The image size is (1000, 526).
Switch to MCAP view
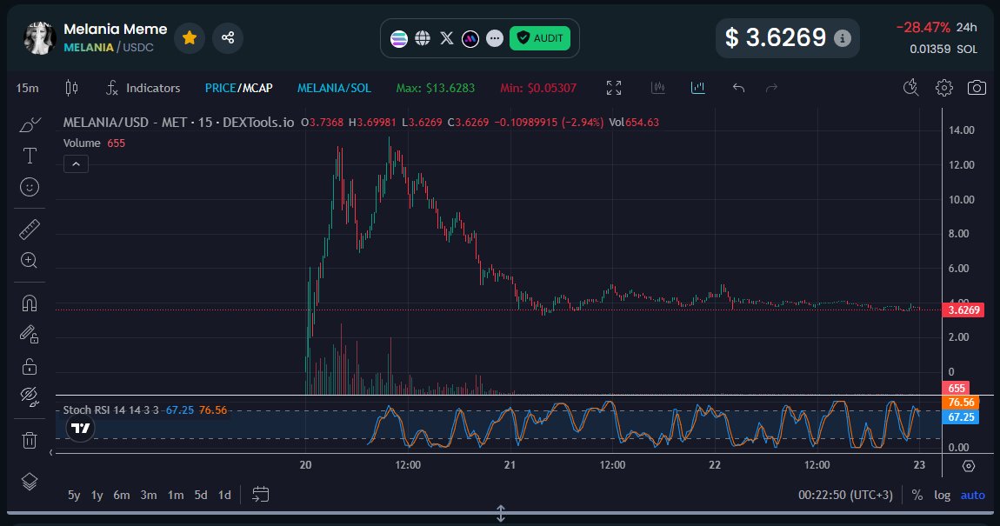(x=257, y=88)
